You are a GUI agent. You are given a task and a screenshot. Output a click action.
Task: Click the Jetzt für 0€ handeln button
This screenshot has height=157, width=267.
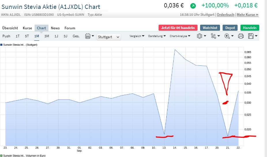[x=178, y=28]
